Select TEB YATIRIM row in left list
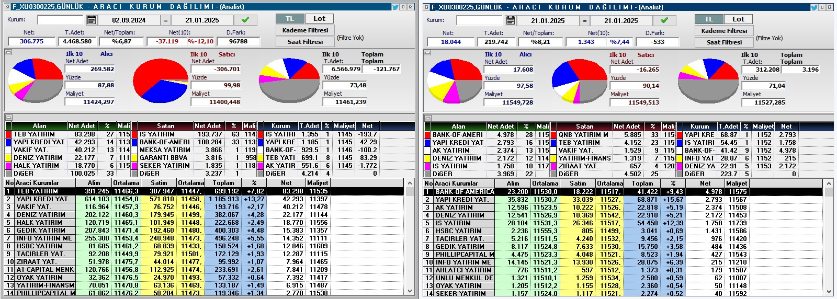Viewport: 837px width, 299px height. coord(204,191)
